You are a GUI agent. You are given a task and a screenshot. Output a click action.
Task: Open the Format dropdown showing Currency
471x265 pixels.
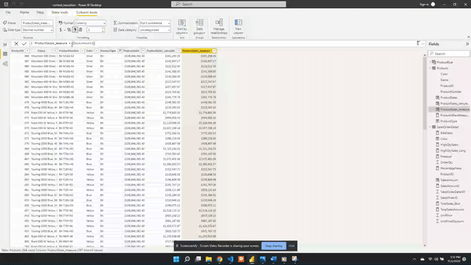90,23
